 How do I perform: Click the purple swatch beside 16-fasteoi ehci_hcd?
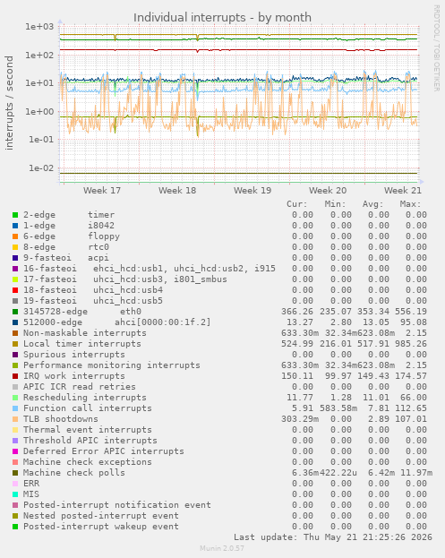[x=15, y=269]
